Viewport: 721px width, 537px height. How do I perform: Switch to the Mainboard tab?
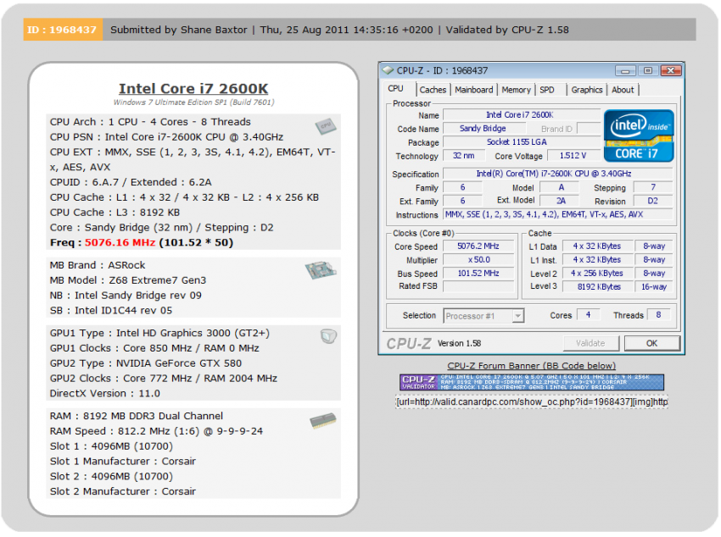point(473,90)
